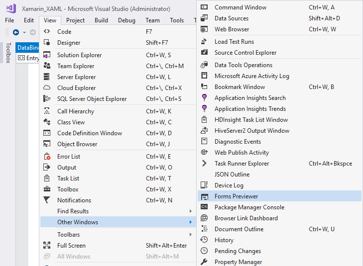The image size is (363, 266).
Task: Click the Cloud Explorer cloud icon
Action: (x=47, y=88)
